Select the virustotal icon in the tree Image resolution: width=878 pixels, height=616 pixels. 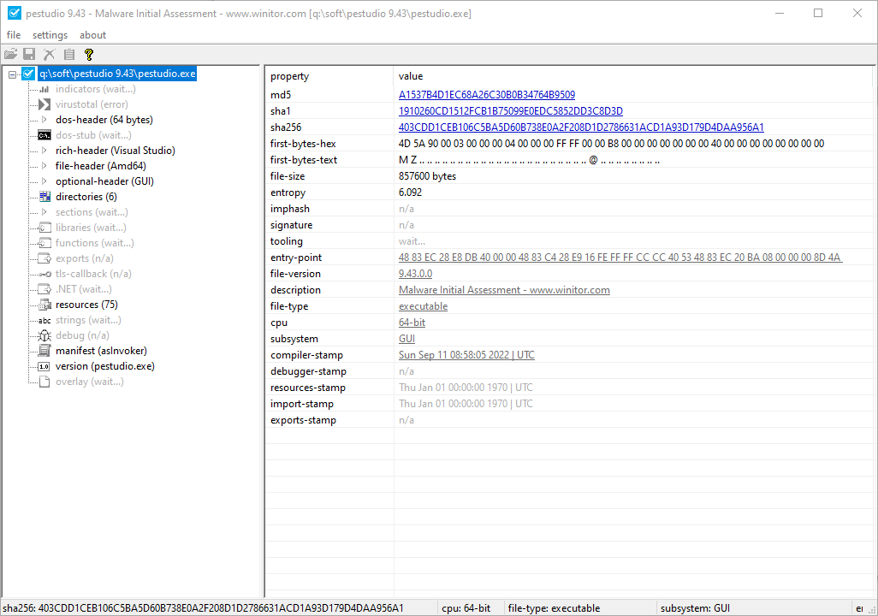point(44,104)
